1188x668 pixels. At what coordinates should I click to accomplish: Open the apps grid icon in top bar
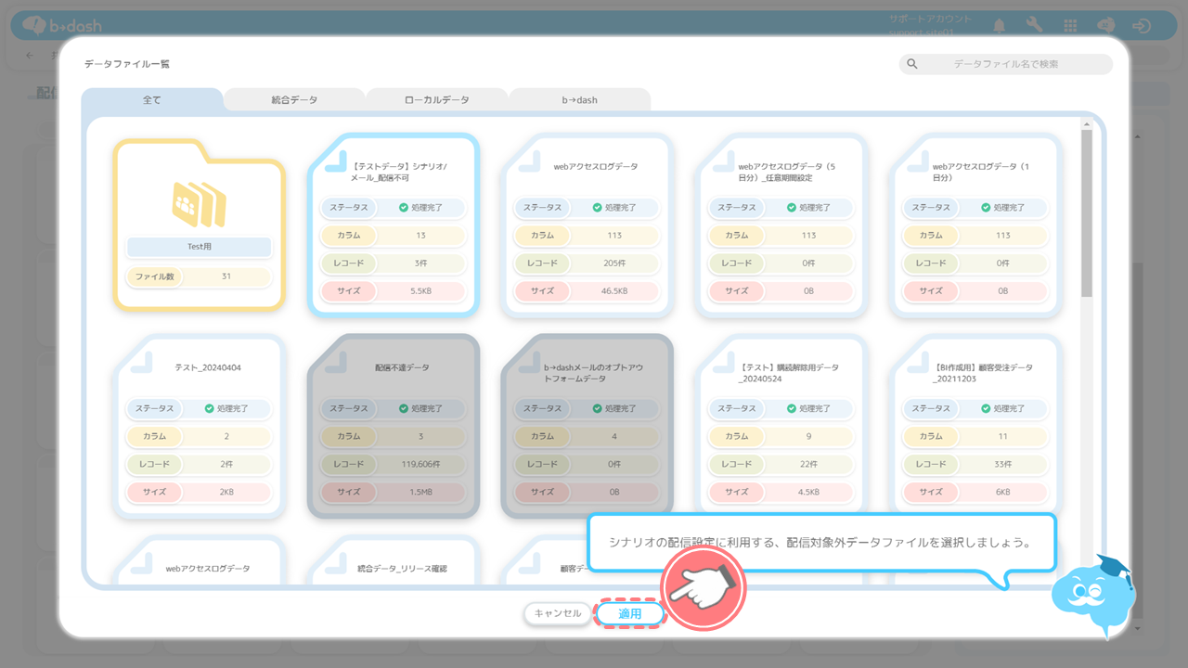click(1070, 26)
